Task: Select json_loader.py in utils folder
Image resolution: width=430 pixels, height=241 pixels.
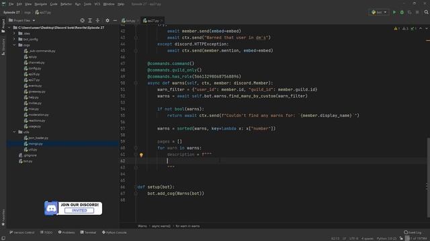Action: point(38,138)
